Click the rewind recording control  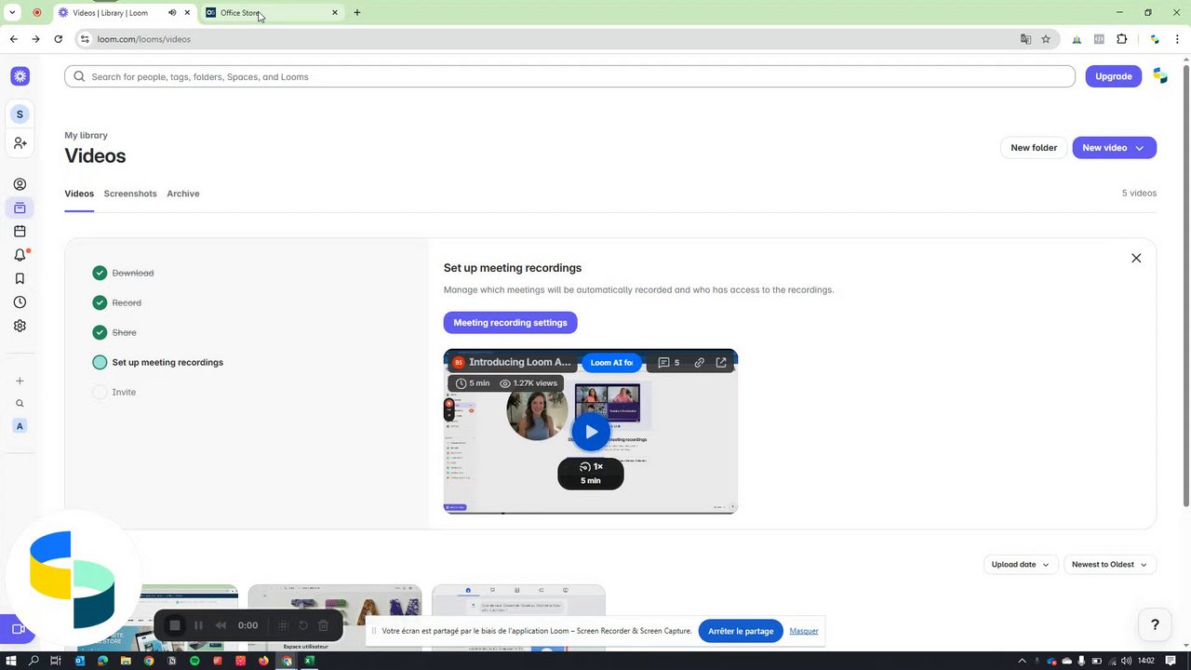click(x=221, y=625)
